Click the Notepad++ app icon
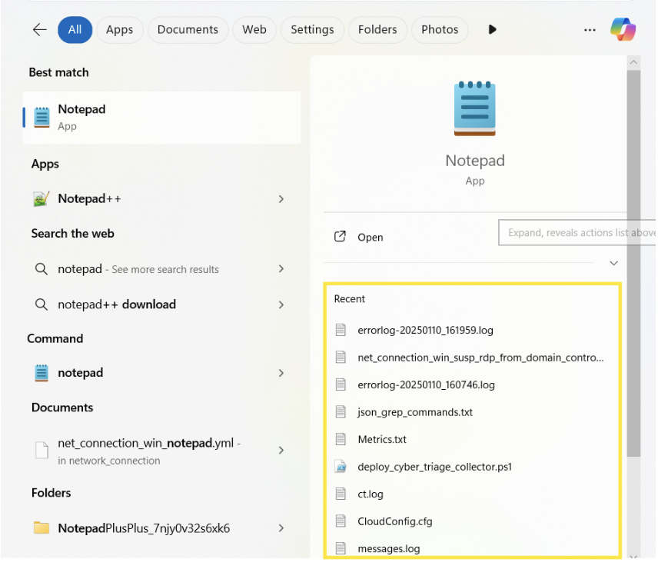The width and height of the screenshot is (658, 569). [42, 199]
